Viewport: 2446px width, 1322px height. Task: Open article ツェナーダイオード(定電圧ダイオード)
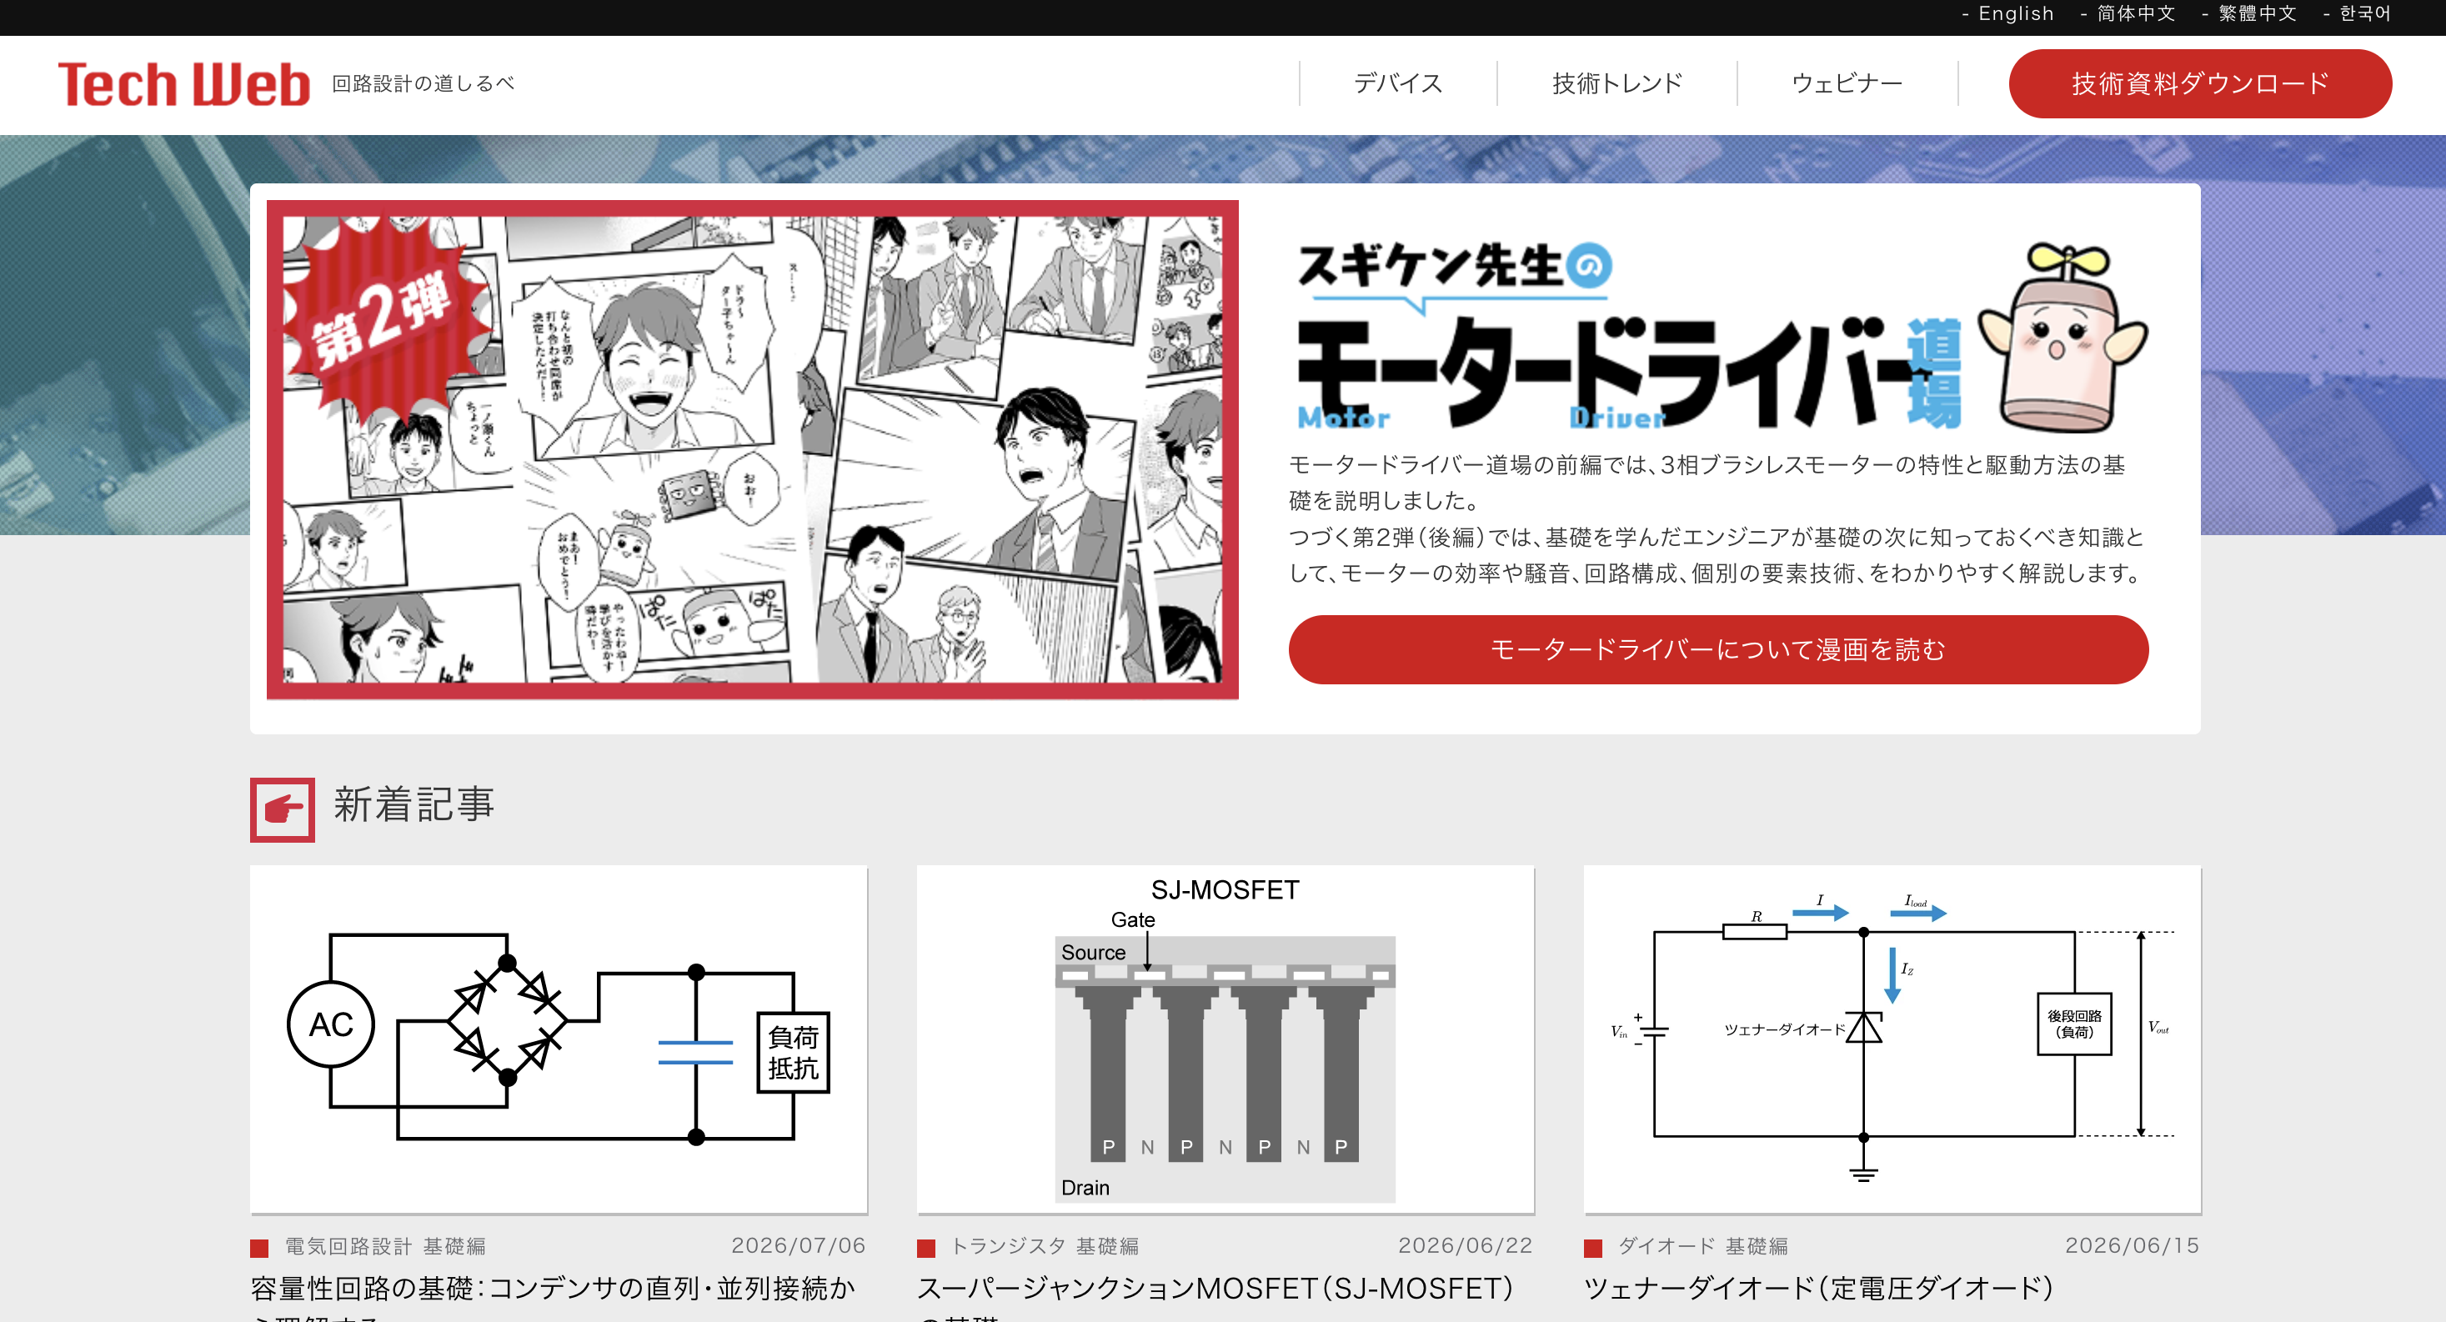click(x=1818, y=1289)
